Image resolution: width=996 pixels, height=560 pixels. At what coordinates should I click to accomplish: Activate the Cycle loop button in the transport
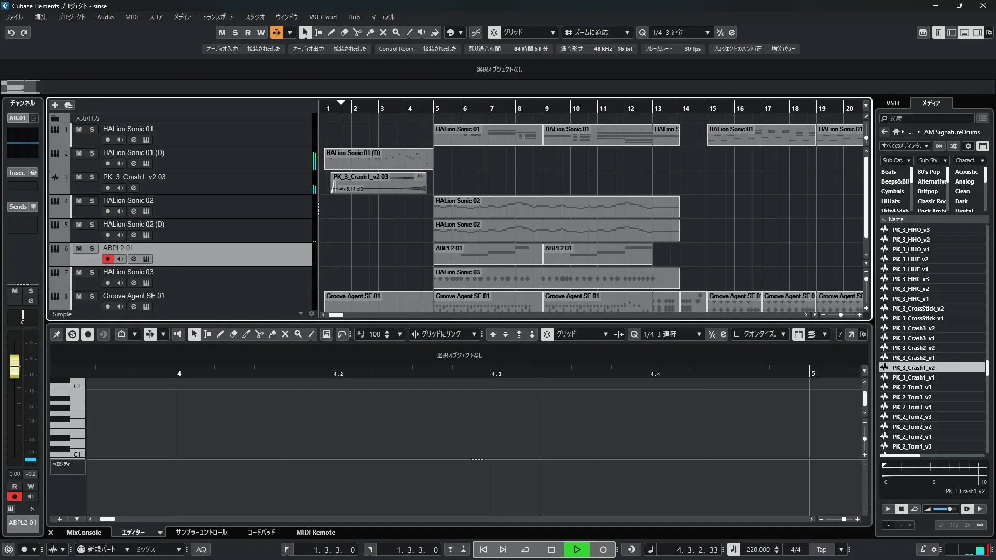pyautogui.click(x=525, y=550)
